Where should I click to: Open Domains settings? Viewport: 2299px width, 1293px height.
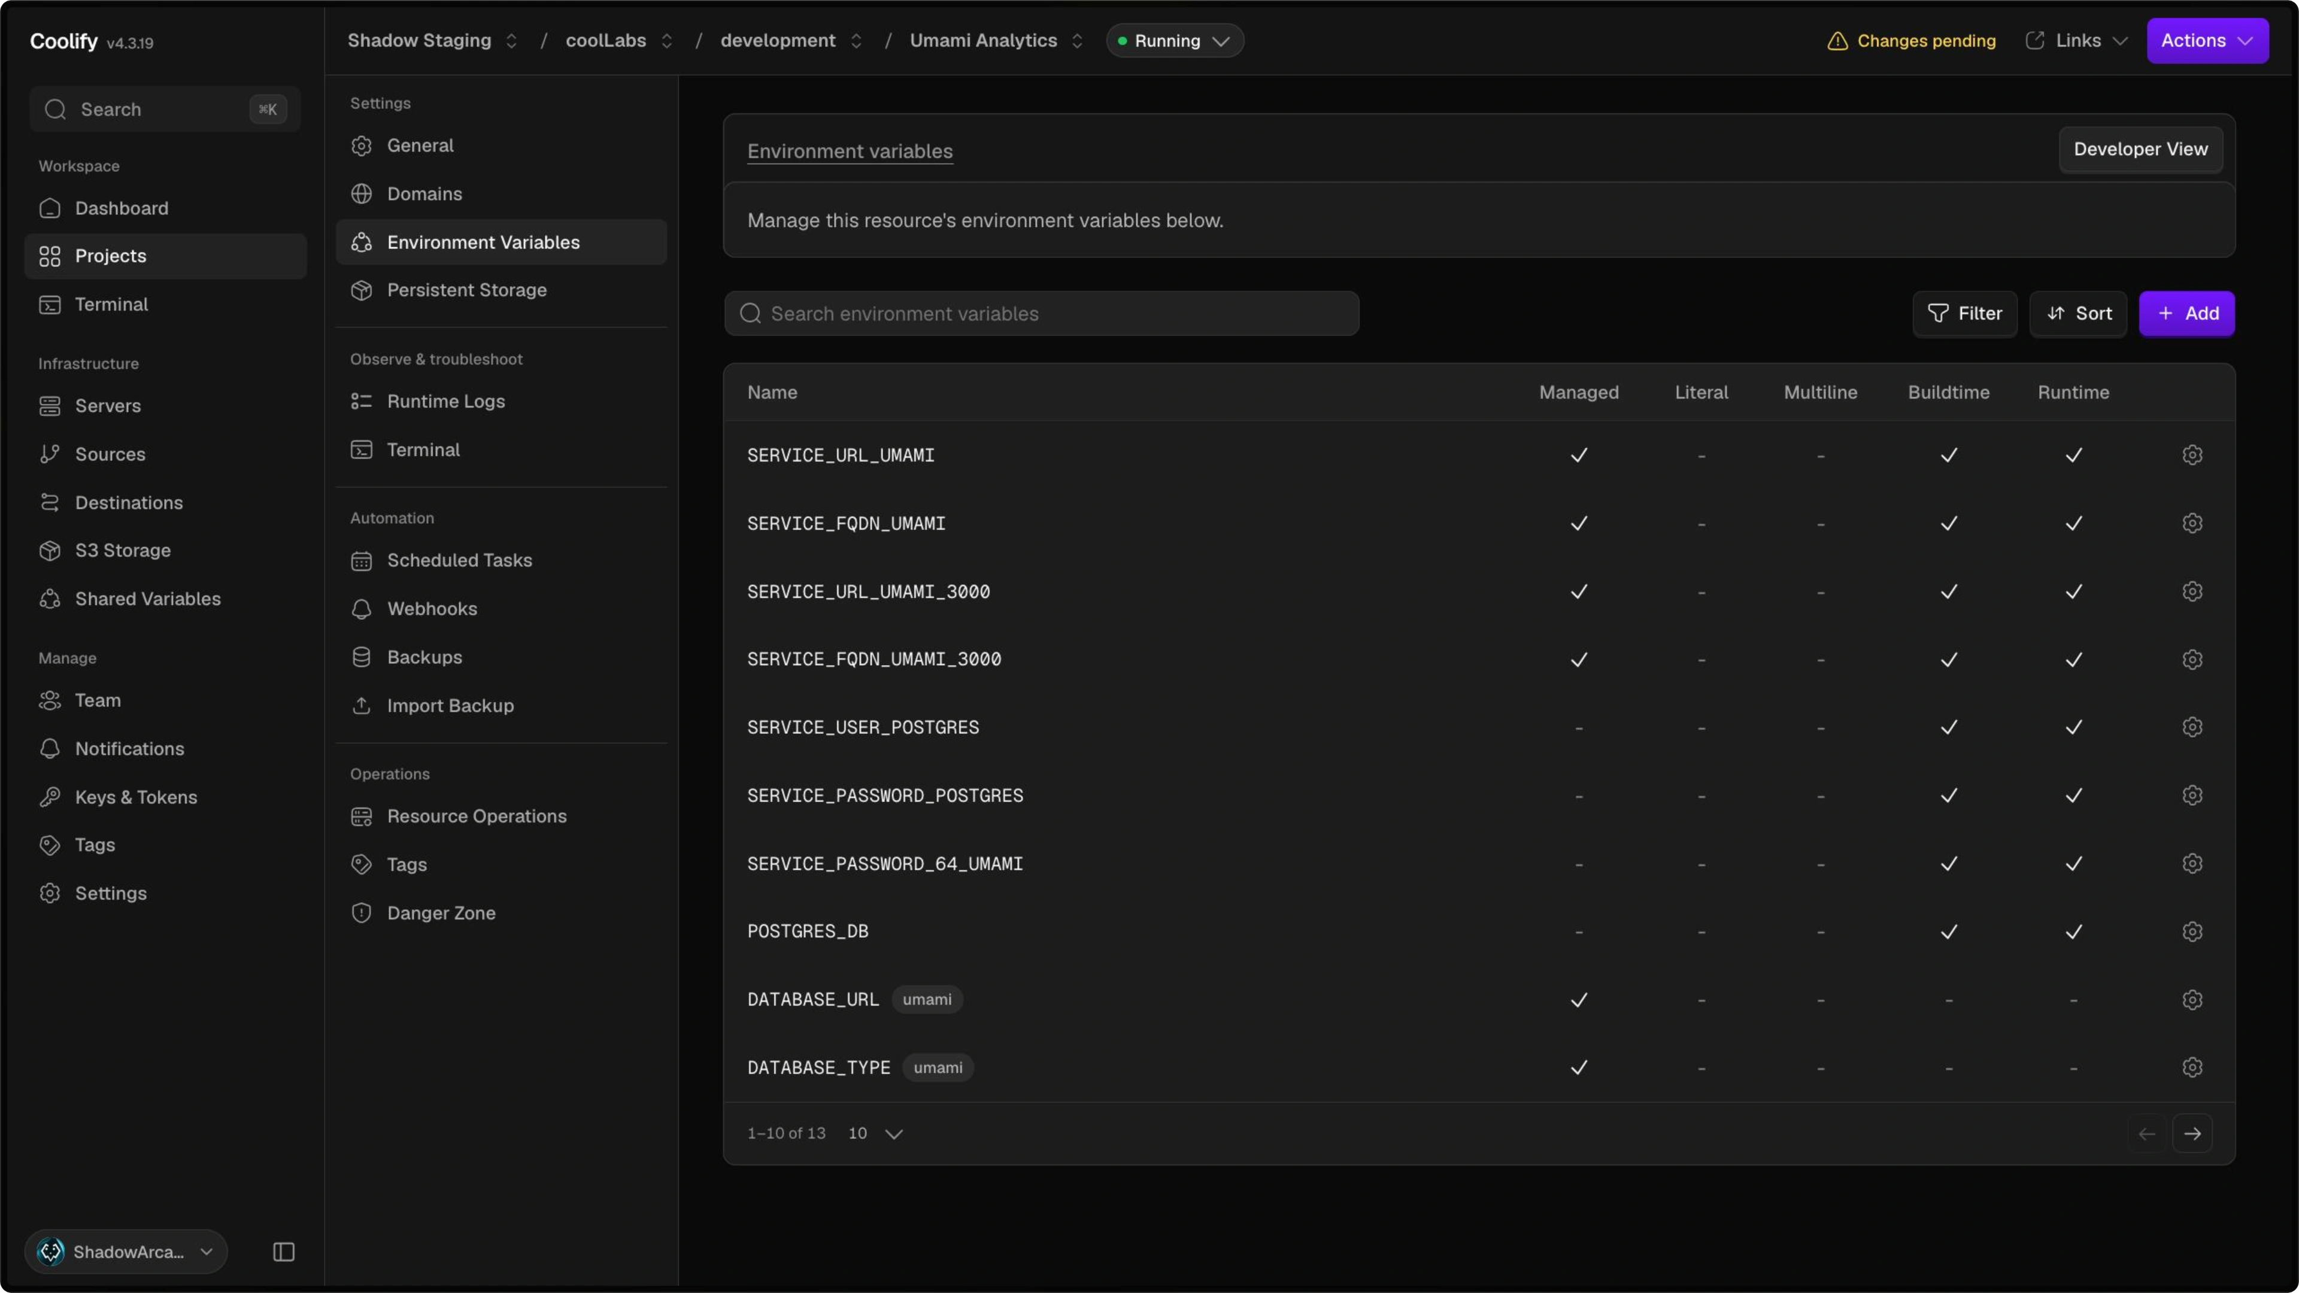pos(501,193)
